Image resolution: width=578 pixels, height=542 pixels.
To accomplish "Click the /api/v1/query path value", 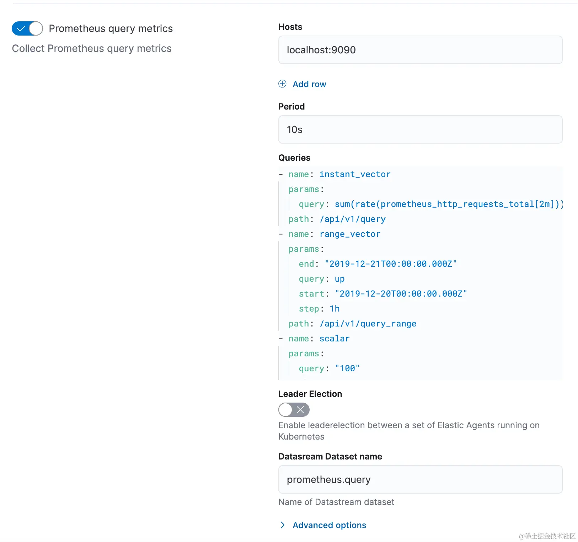I will [352, 219].
